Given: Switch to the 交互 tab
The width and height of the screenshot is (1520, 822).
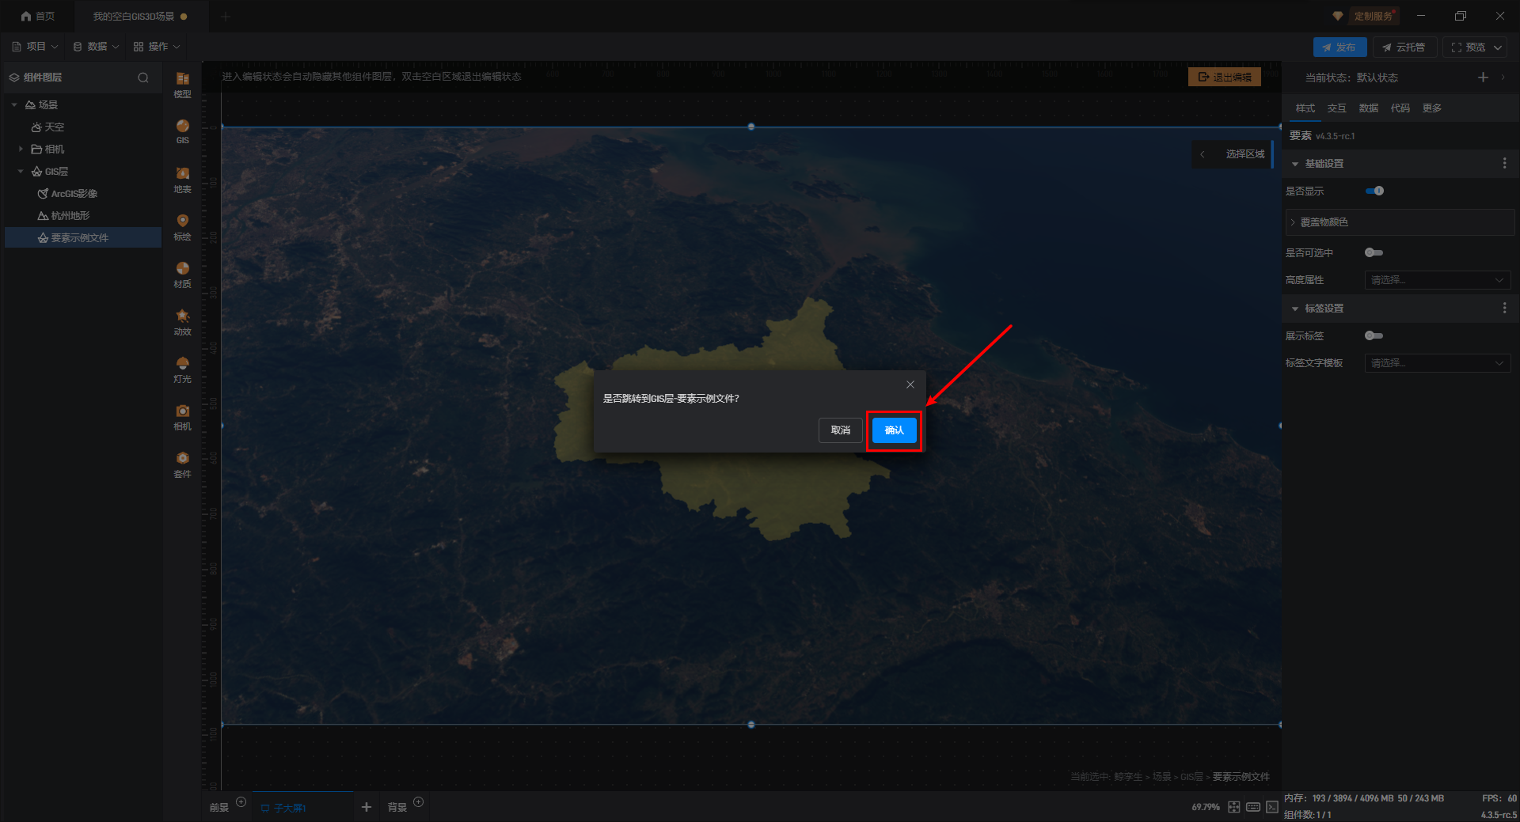Looking at the screenshot, I should point(1336,108).
